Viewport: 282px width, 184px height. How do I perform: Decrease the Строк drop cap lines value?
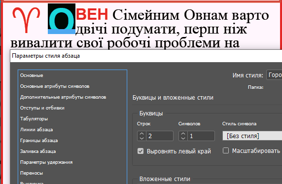141,138
